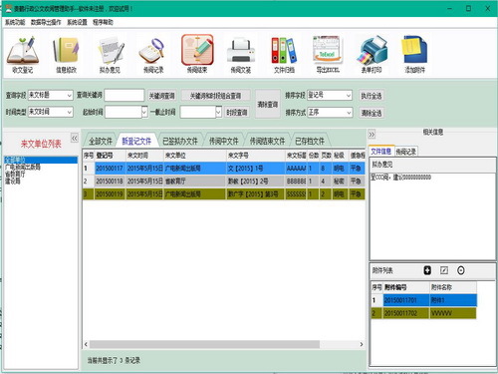
Task: Select the 文件信息 tab
Action: click(x=381, y=152)
